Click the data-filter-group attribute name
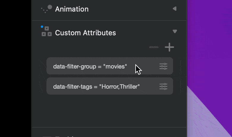This screenshot has height=137, width=232. tap(75, 66)
